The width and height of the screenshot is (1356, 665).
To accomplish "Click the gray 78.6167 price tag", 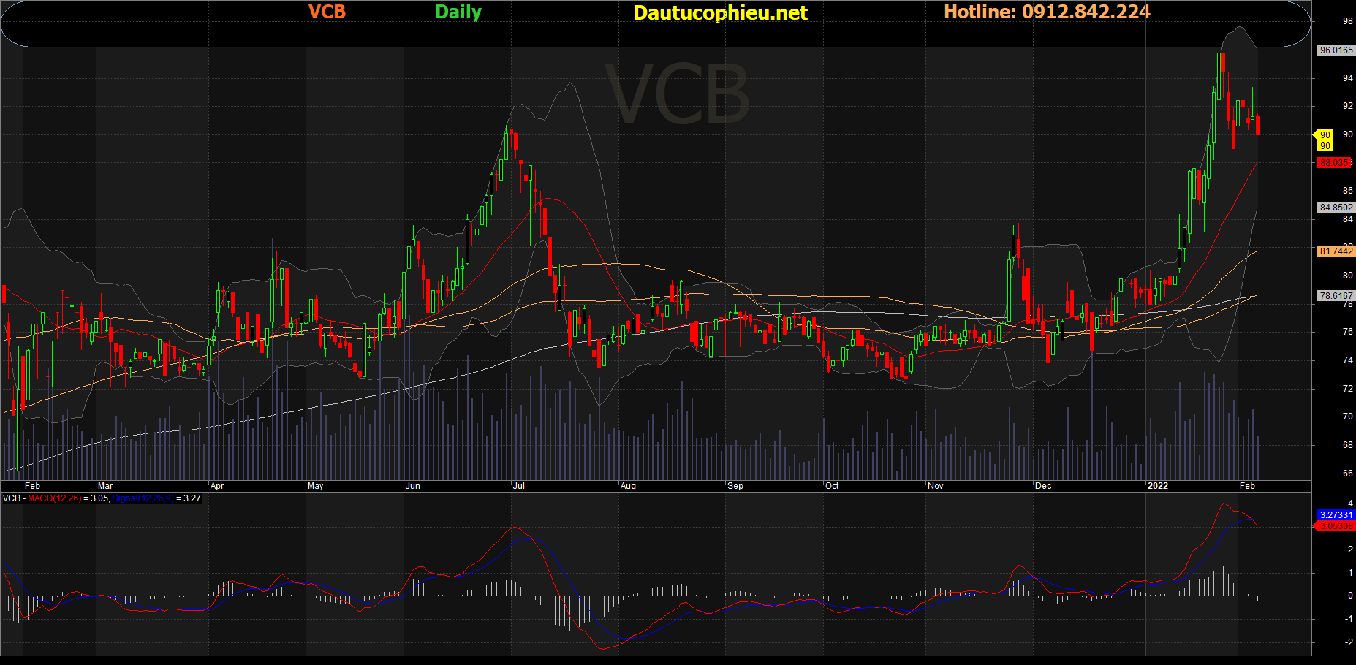I will point(1336,296).
